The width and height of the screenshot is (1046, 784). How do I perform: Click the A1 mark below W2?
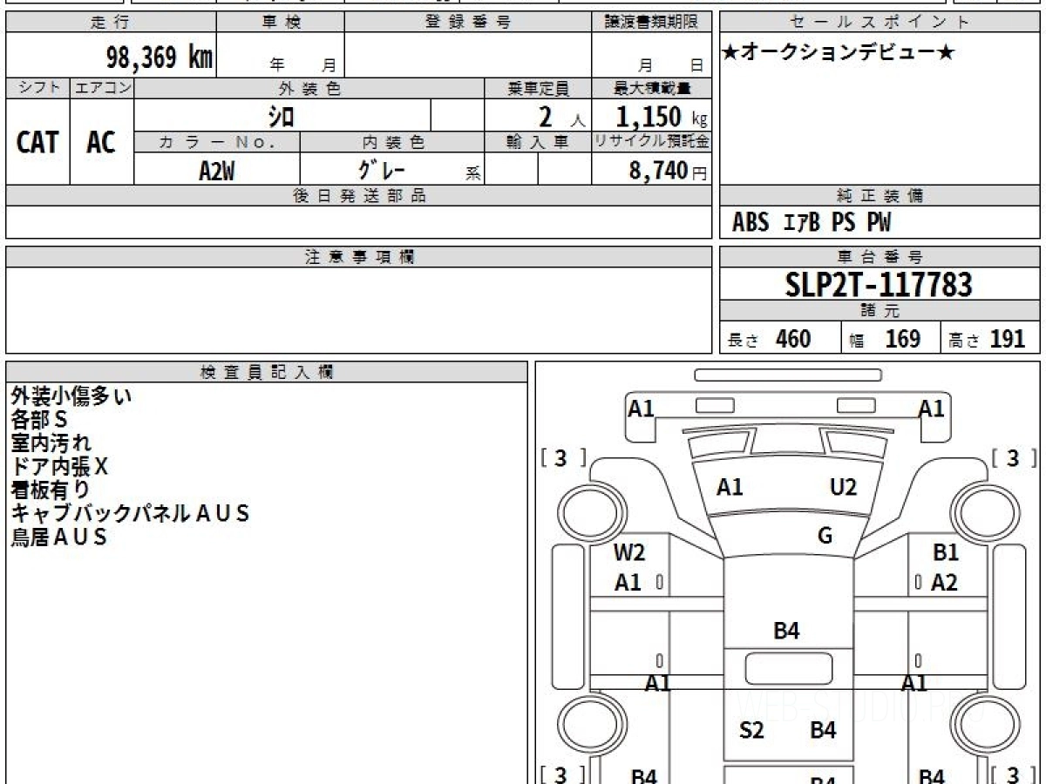click(628, 583)
